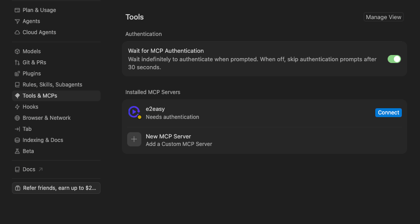Click the plus icon for New MCP Server
This screenshot has height=224, width=420.
[134, 139]
